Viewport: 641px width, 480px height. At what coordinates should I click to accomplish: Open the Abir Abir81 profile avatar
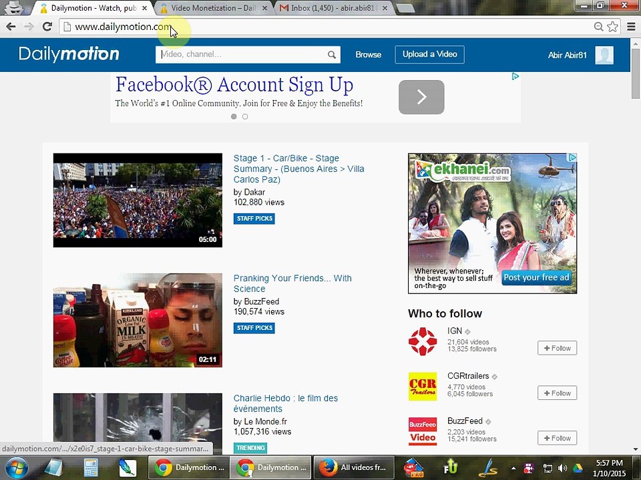604,55
